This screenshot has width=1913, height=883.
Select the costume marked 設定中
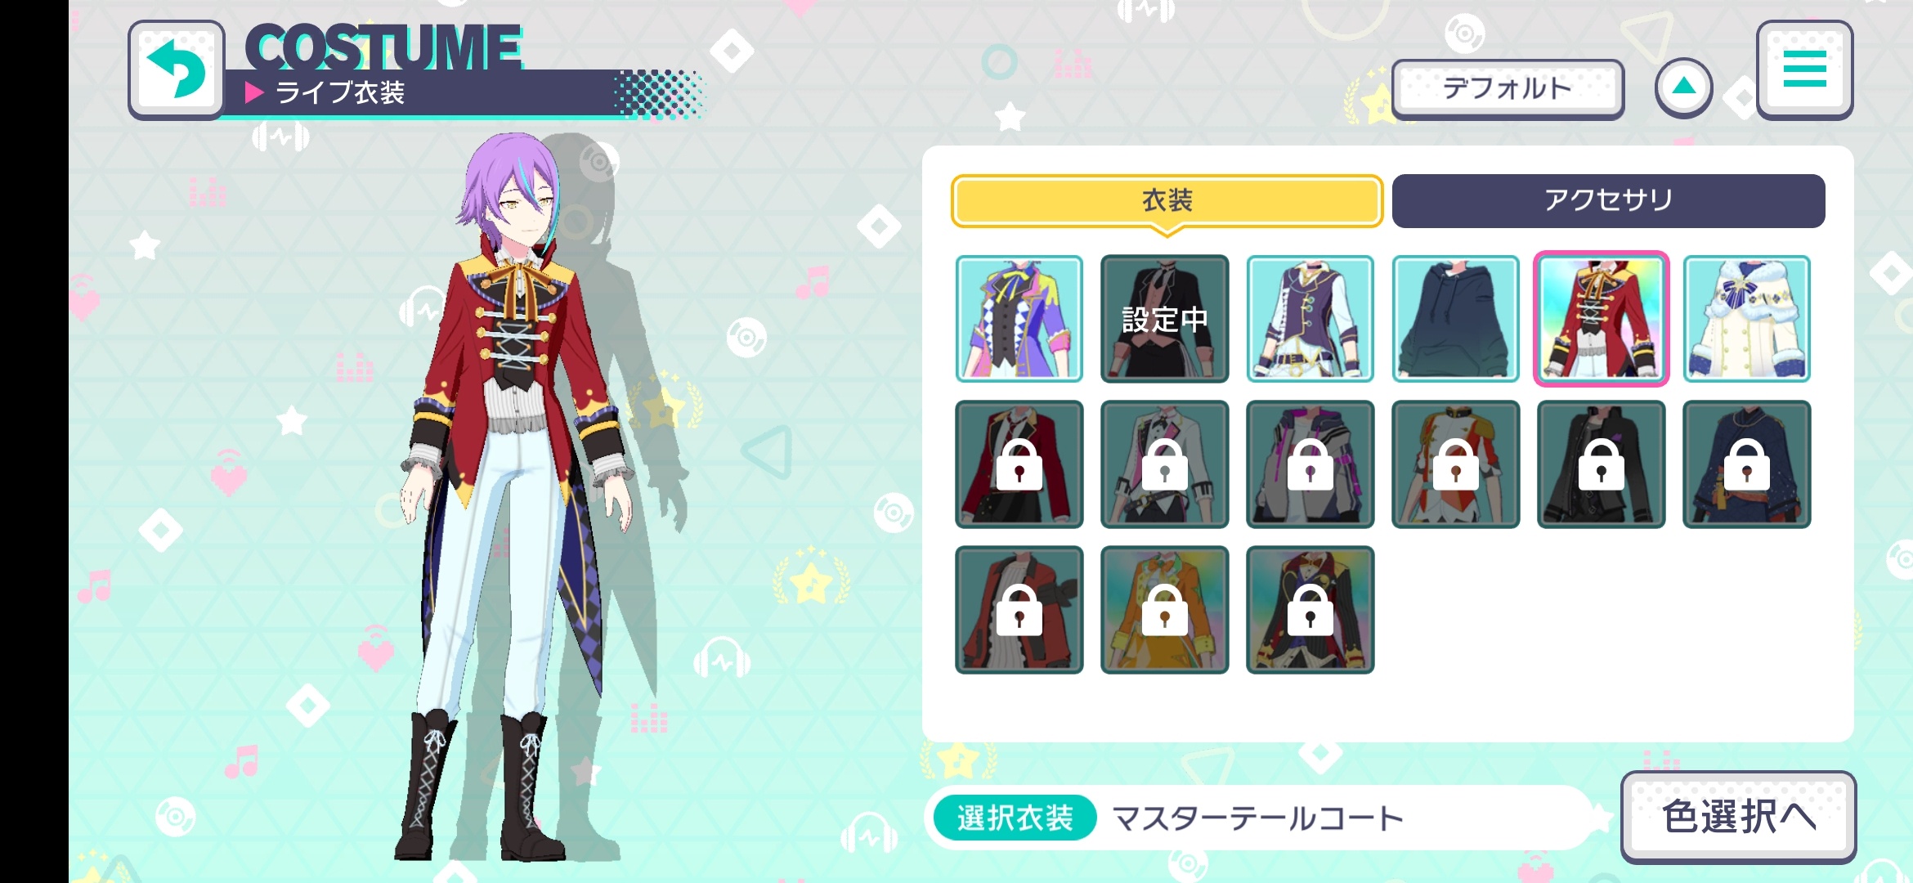(1165, 319)
